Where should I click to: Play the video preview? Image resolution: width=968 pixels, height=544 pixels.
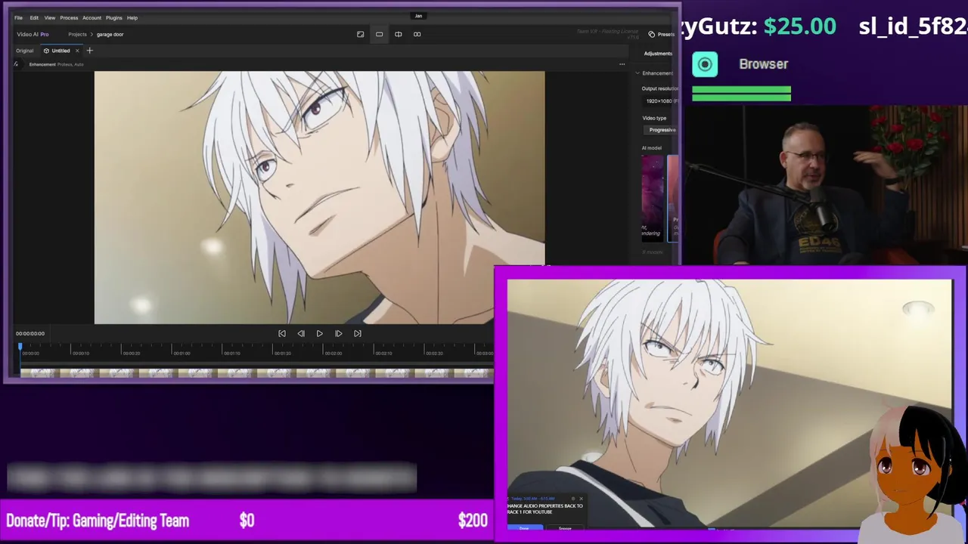pos(319,333)
